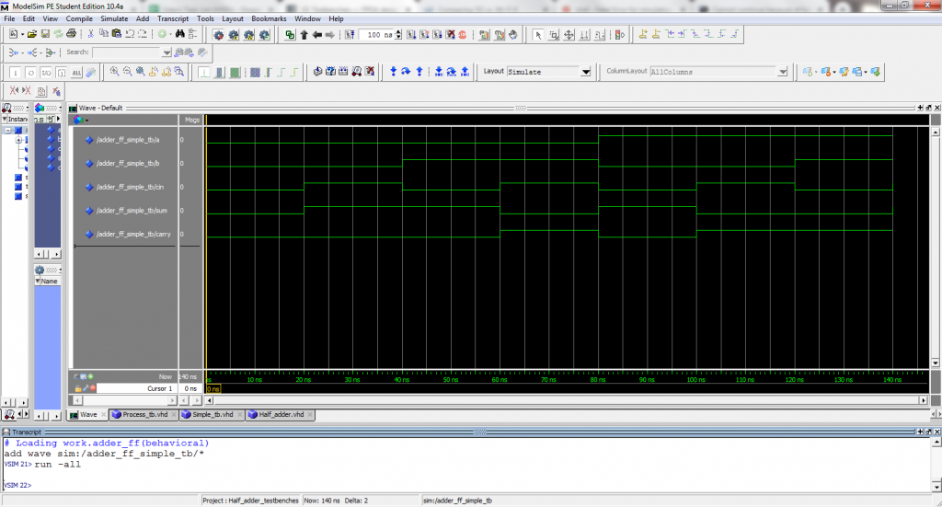Open the Simulate menu
The width and height of the screenshot is (942, 507).
114,18
